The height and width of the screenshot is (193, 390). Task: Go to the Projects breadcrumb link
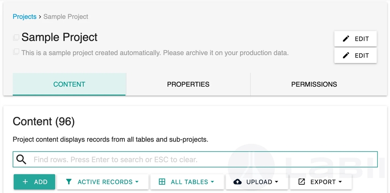pyautogui.click(x=24, y=17)
